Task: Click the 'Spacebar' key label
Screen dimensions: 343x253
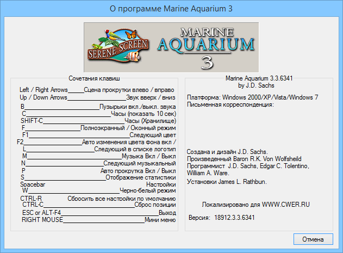Action: (x=33, y=184)
